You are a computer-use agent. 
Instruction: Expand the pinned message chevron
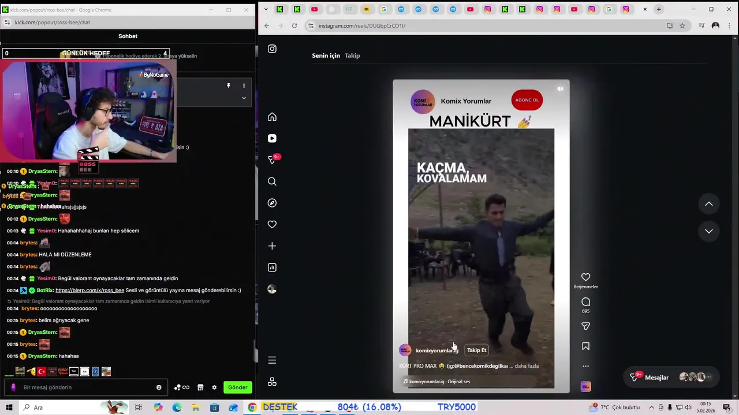pos(244,98)
